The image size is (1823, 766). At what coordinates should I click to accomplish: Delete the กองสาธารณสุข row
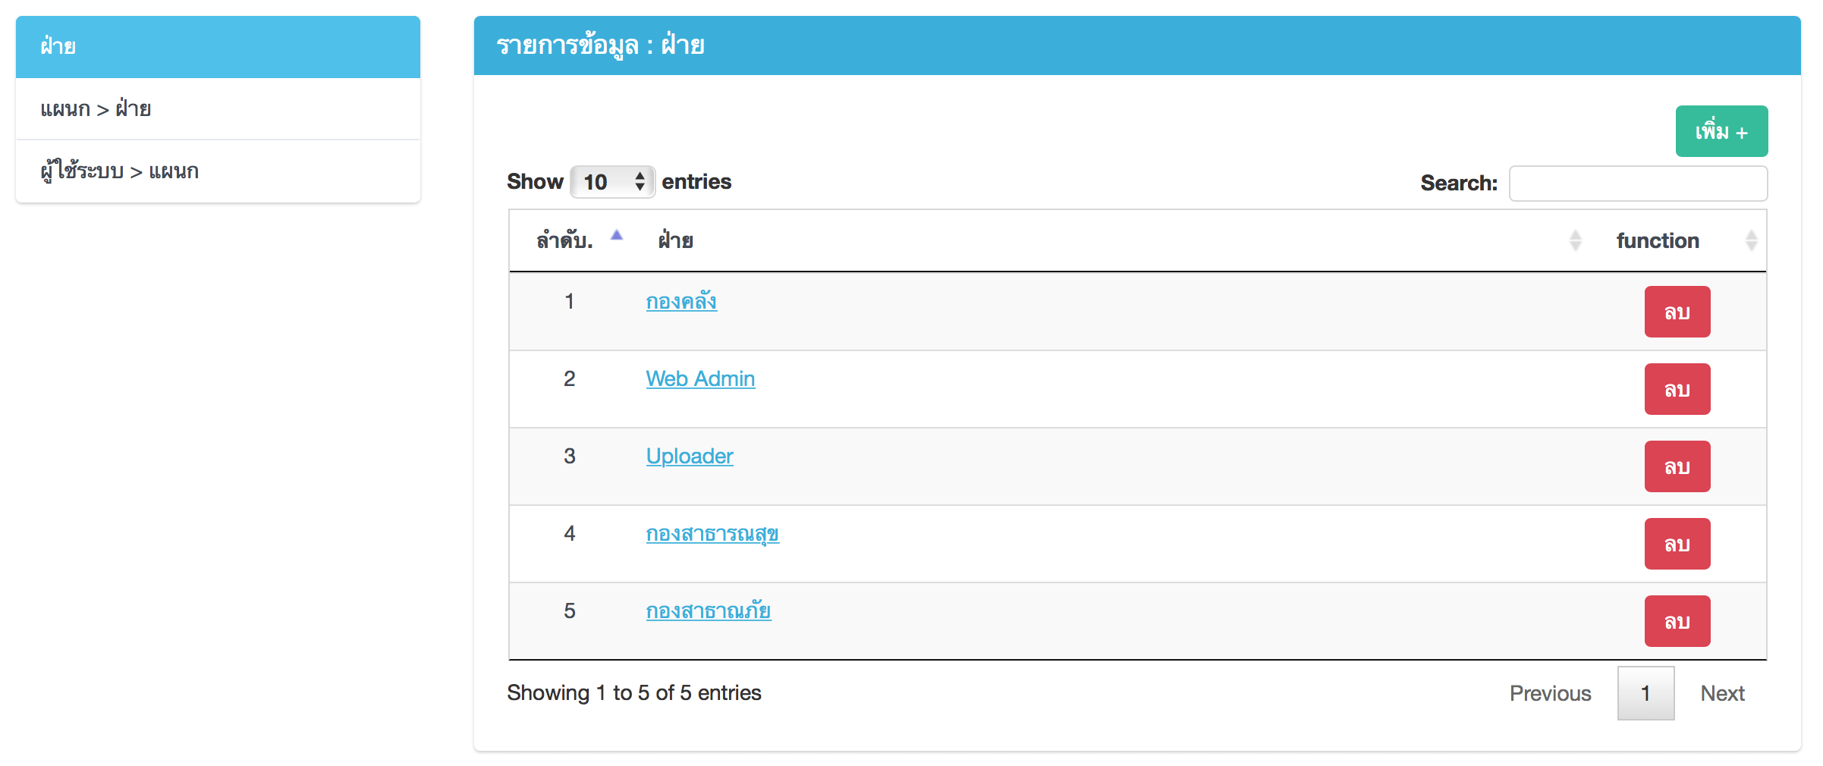pos(1677,544)
